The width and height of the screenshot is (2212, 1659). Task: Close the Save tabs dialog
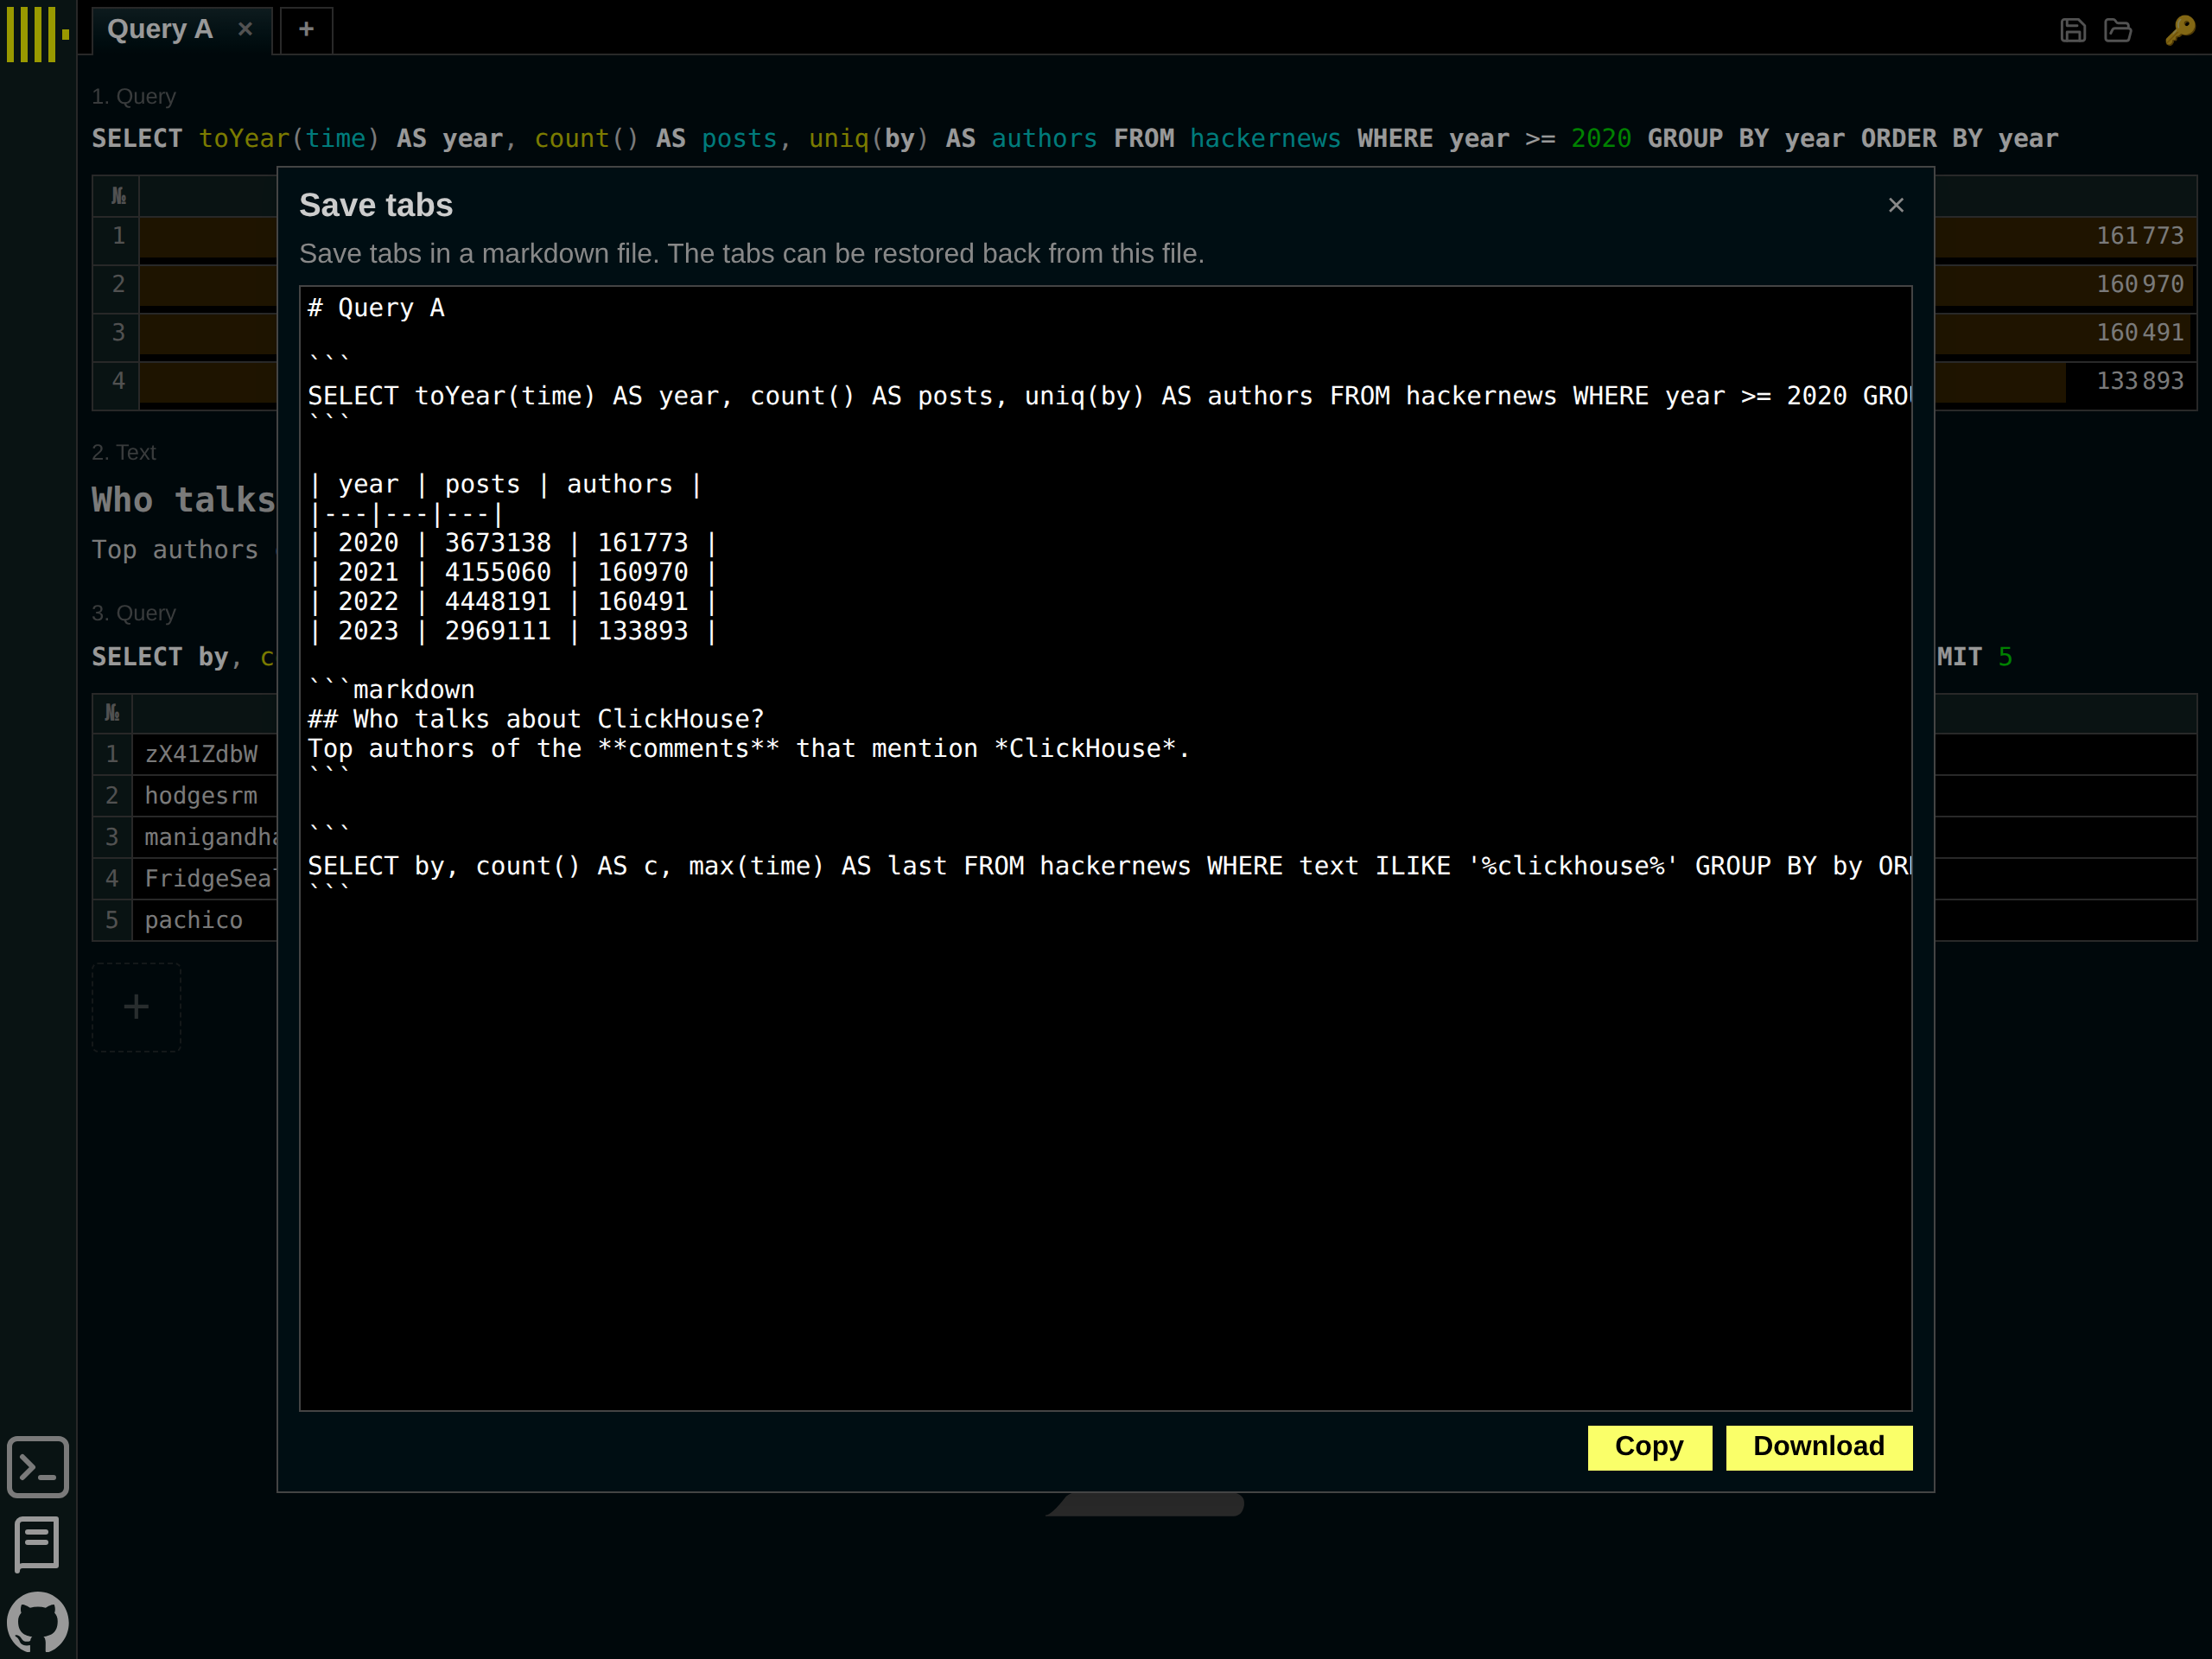(x=1895, y=205)
